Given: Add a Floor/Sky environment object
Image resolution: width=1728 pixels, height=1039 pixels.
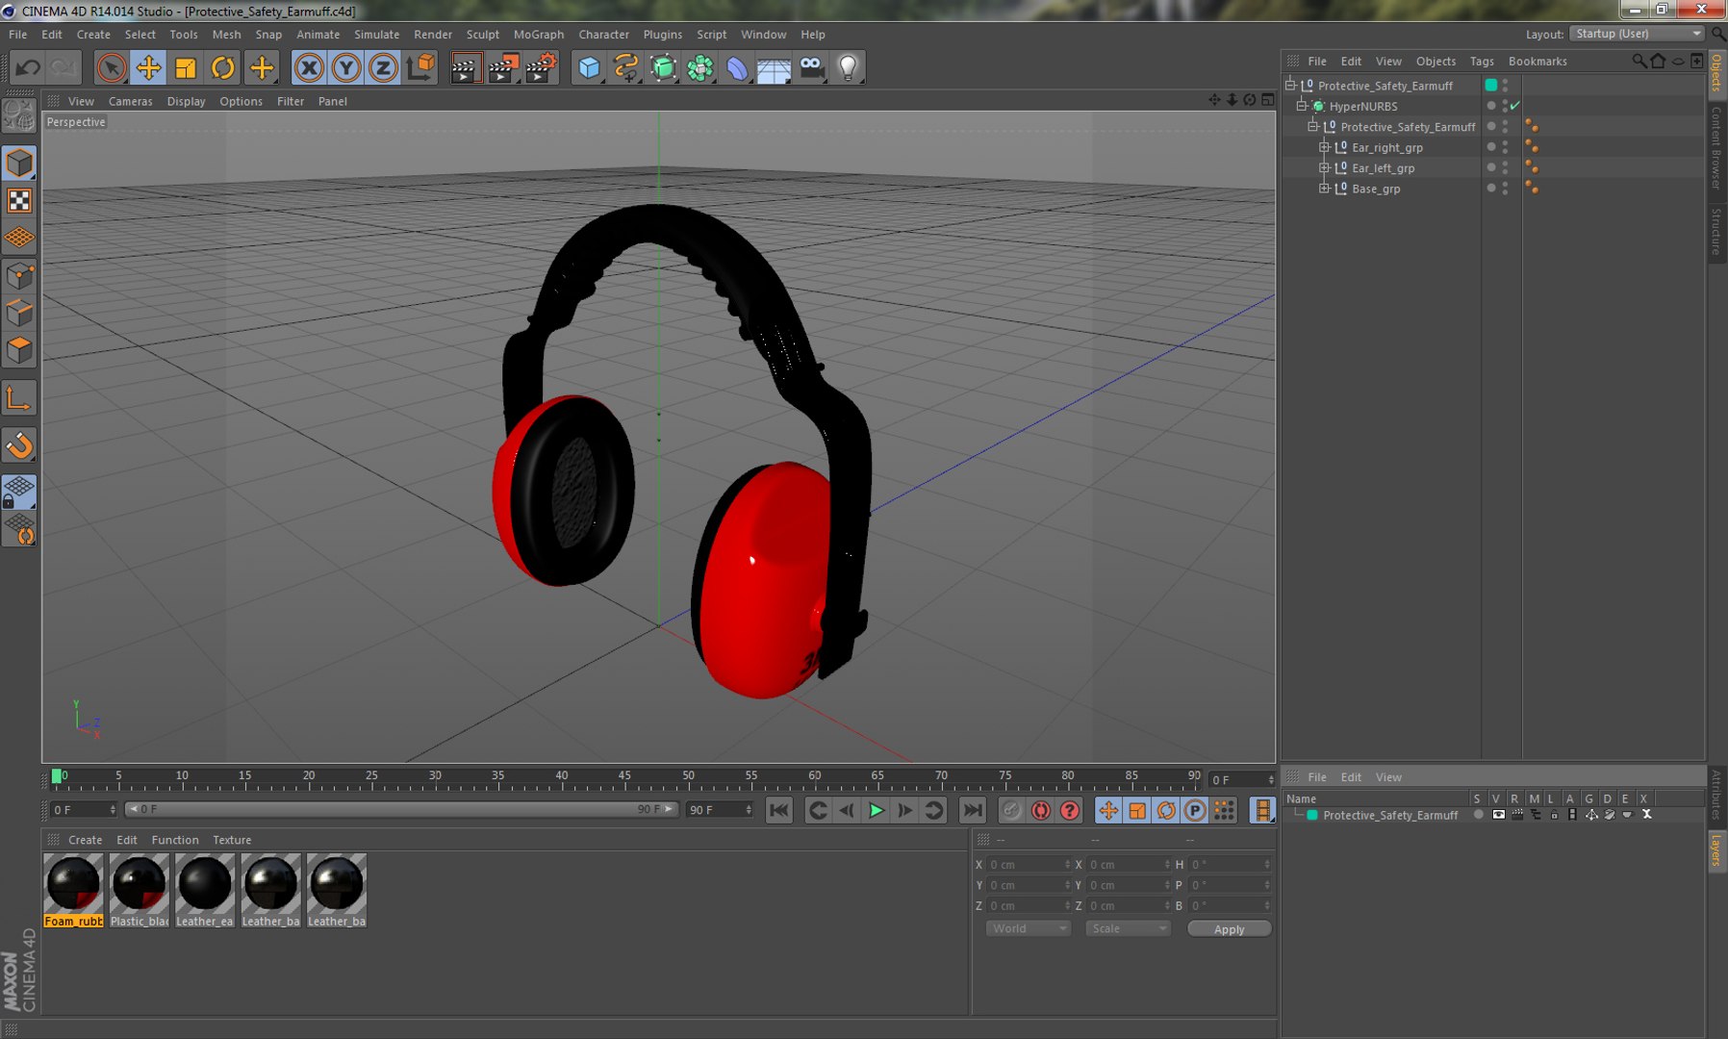Looking at the screenshot, I should [774, 68].
